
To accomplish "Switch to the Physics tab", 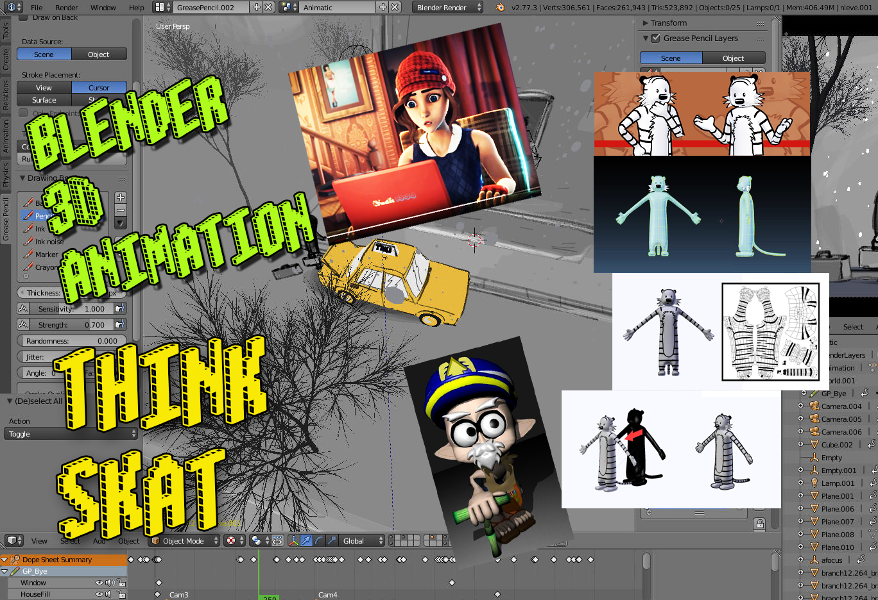I will coord(6,174).
